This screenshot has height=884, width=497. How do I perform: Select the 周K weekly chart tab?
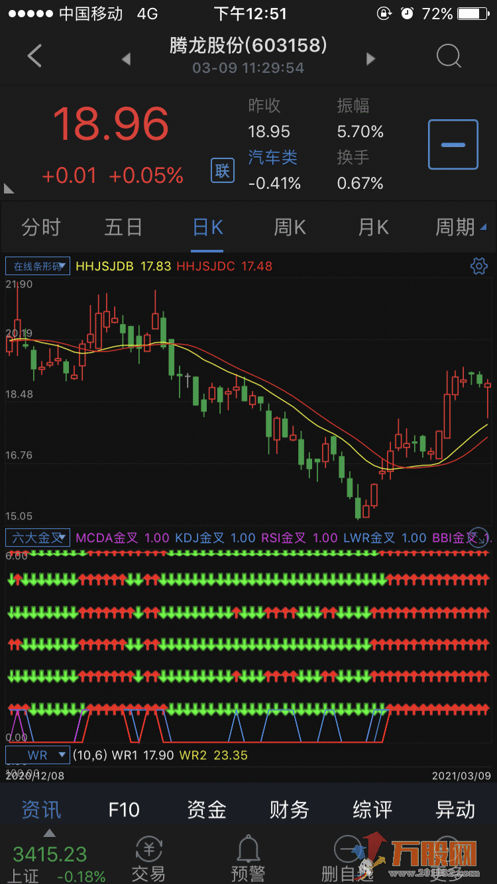290,227
